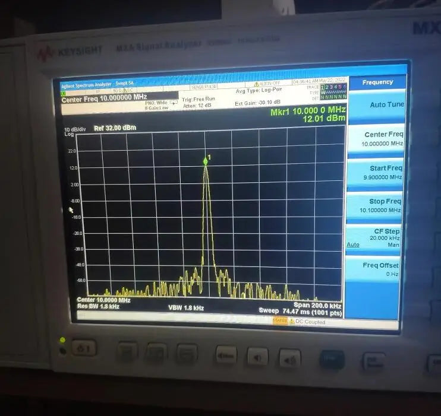
Task: Click 'Avg Type: Log-Pwr' text
Action: pos(259,90)
